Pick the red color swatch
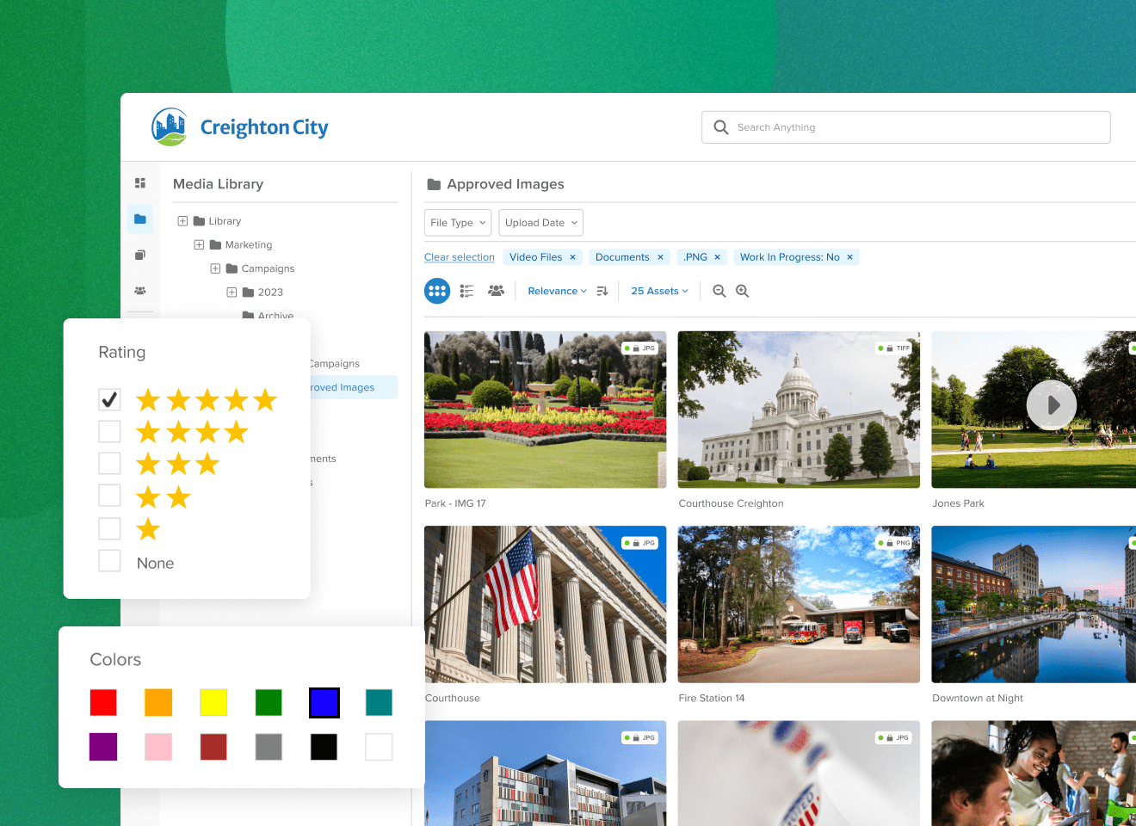1136x826 pixels. tap(103, 702)
